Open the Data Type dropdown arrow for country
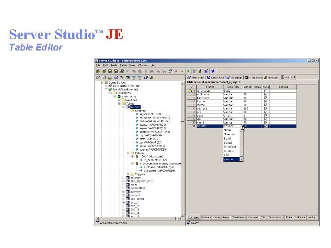Viewport: 331px width, 248px height. click(241, 126)
